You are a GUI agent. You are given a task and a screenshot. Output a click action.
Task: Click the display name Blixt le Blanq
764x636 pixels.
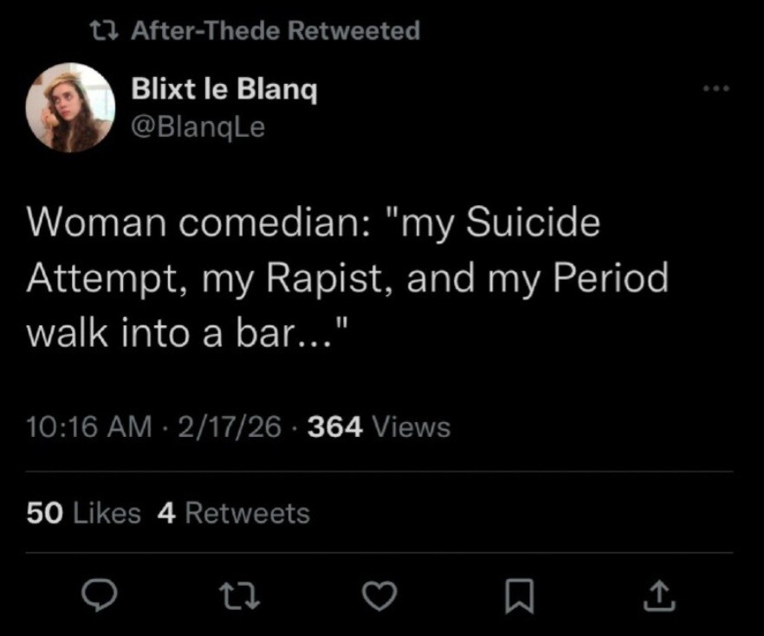[x=223, y=89]
